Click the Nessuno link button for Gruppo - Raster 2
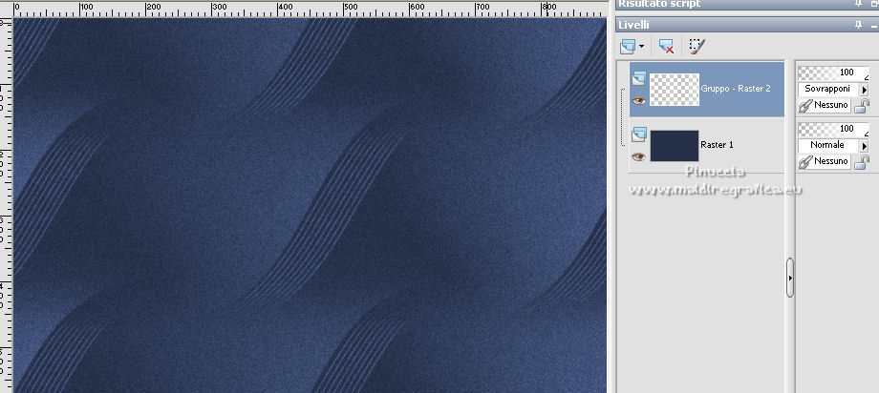Screen dimensions: 879x393 click(x=824, y=105)
